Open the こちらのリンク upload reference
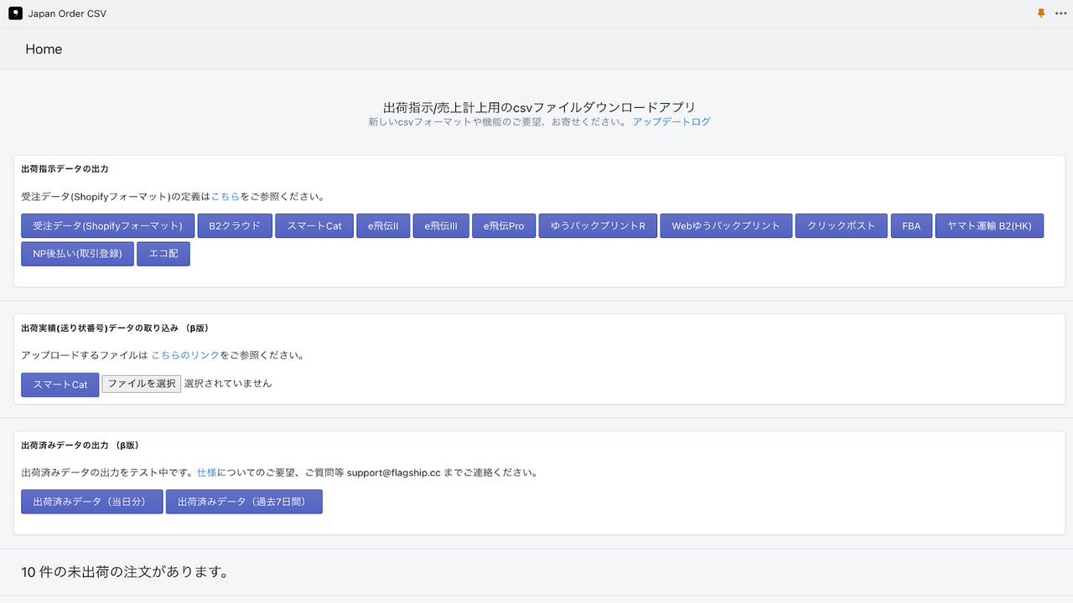1073x603 pixels. click(x=184, y=354)
